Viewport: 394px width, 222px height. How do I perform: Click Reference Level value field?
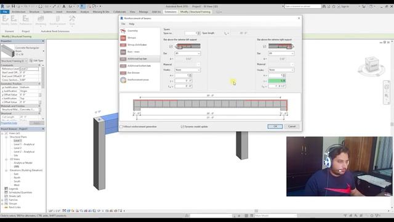29,68
